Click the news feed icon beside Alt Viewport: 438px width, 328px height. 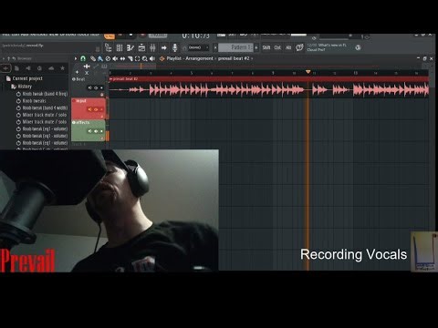coord(299,47)
